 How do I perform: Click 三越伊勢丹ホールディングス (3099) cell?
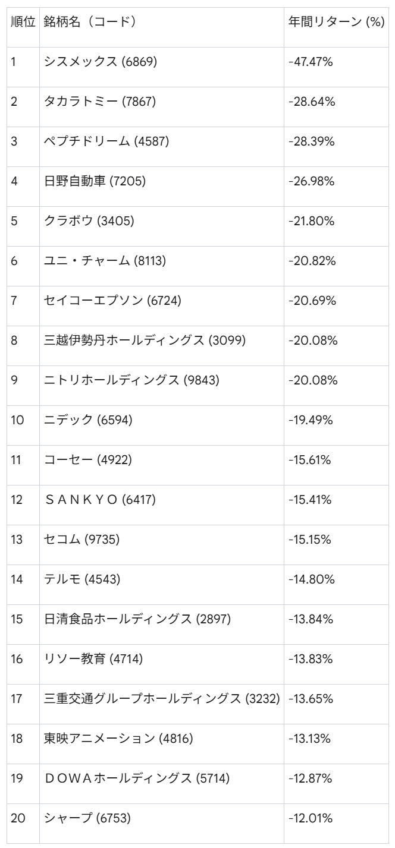(x=145, y=340)
